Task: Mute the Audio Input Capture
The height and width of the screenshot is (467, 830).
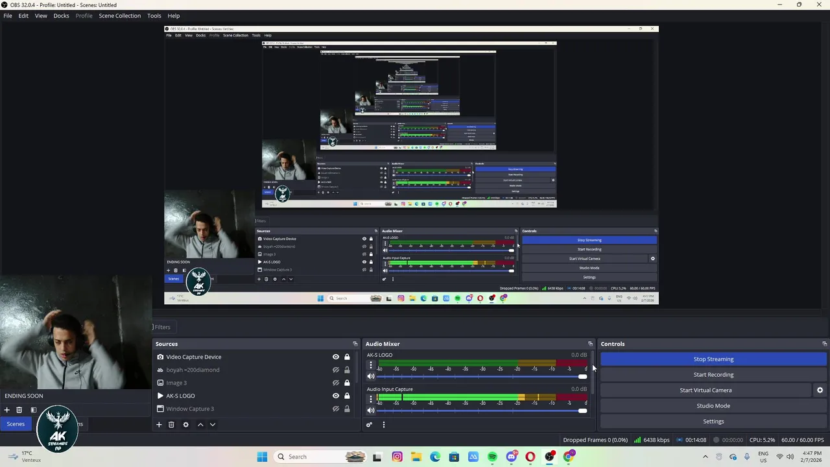Action: click(x=371, y=411)
